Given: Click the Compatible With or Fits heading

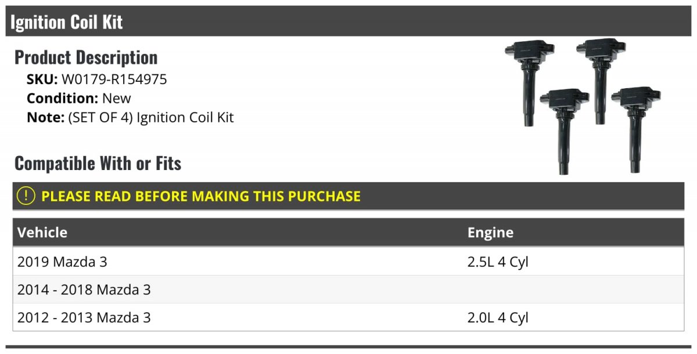Looking at the screenshot, I should click(98, 163).
